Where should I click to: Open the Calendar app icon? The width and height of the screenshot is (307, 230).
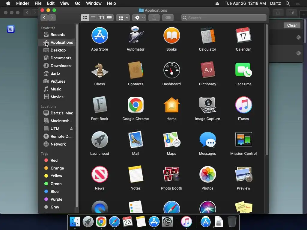pos(243,35)
